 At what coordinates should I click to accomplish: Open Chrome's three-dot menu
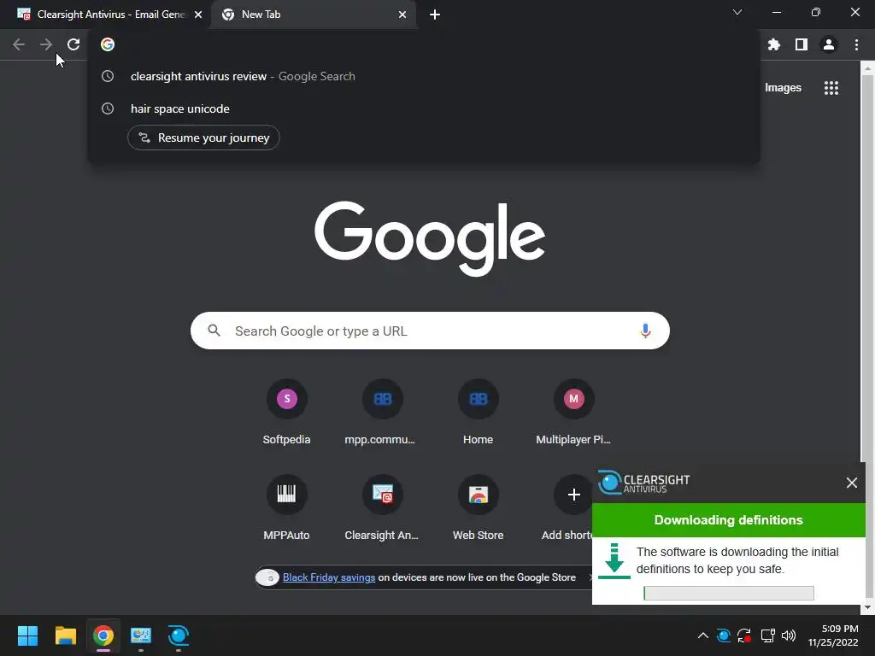click(x=856, y=44)
